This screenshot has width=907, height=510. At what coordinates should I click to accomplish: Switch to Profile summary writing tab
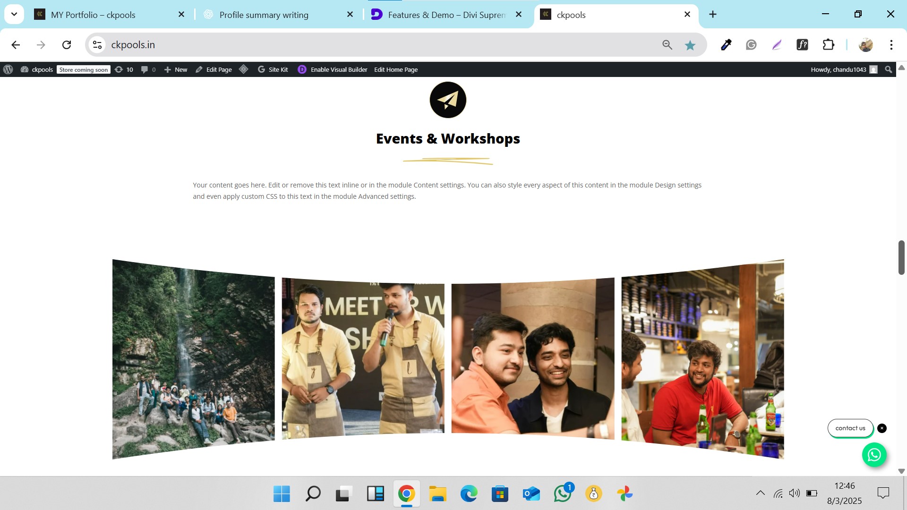264,15
